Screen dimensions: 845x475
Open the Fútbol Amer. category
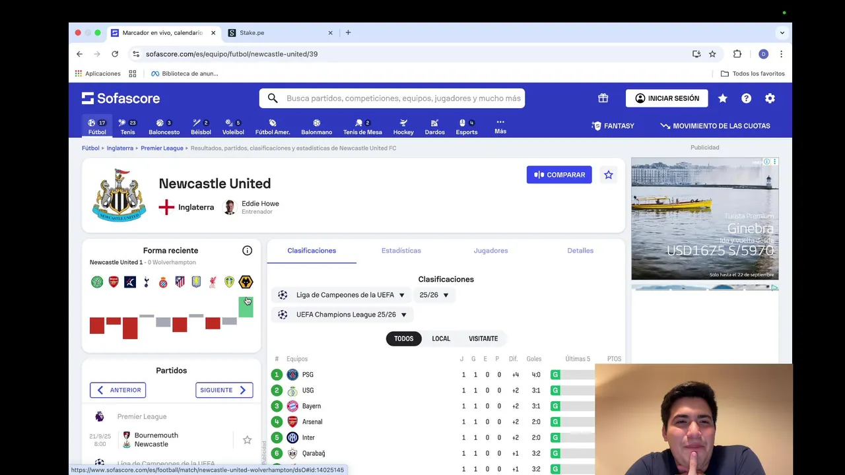click(273, 127)
